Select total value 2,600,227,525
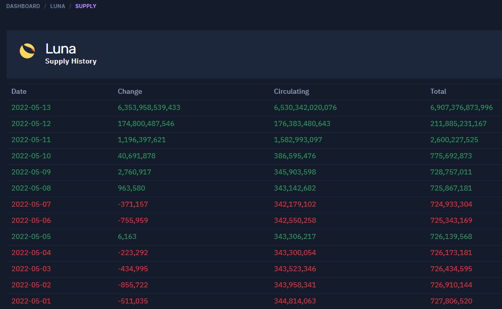This screenshot has height=309, width=502. point(454,140)
